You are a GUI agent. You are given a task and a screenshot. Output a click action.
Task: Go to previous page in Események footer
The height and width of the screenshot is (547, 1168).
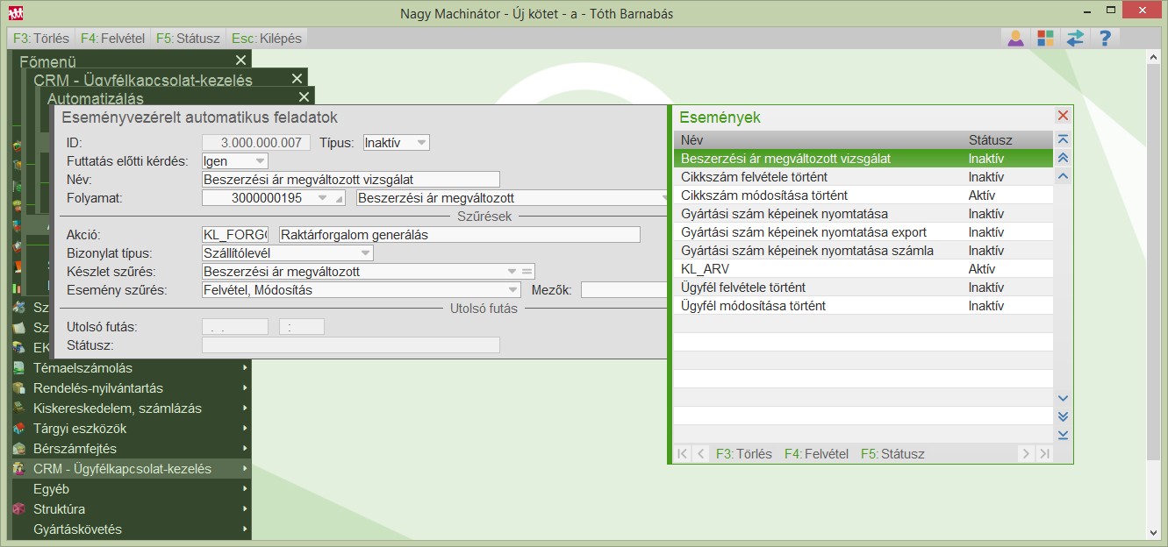point(700,453)
